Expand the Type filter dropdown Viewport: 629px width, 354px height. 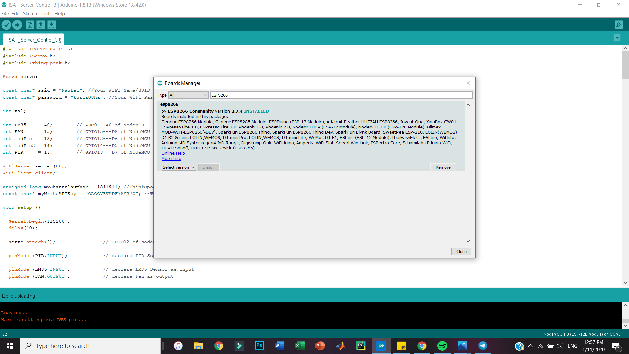(x=188, y=95)
